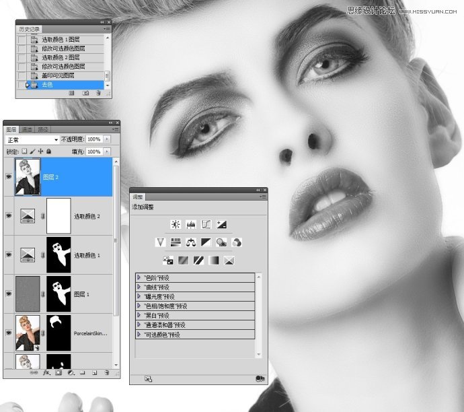The width and height of the screenshot is (464, 412).
Task: Add a Color Balance adjustment
Action: click(191, 242)
